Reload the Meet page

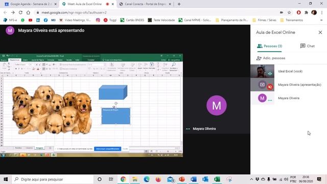tap(20, 12)
